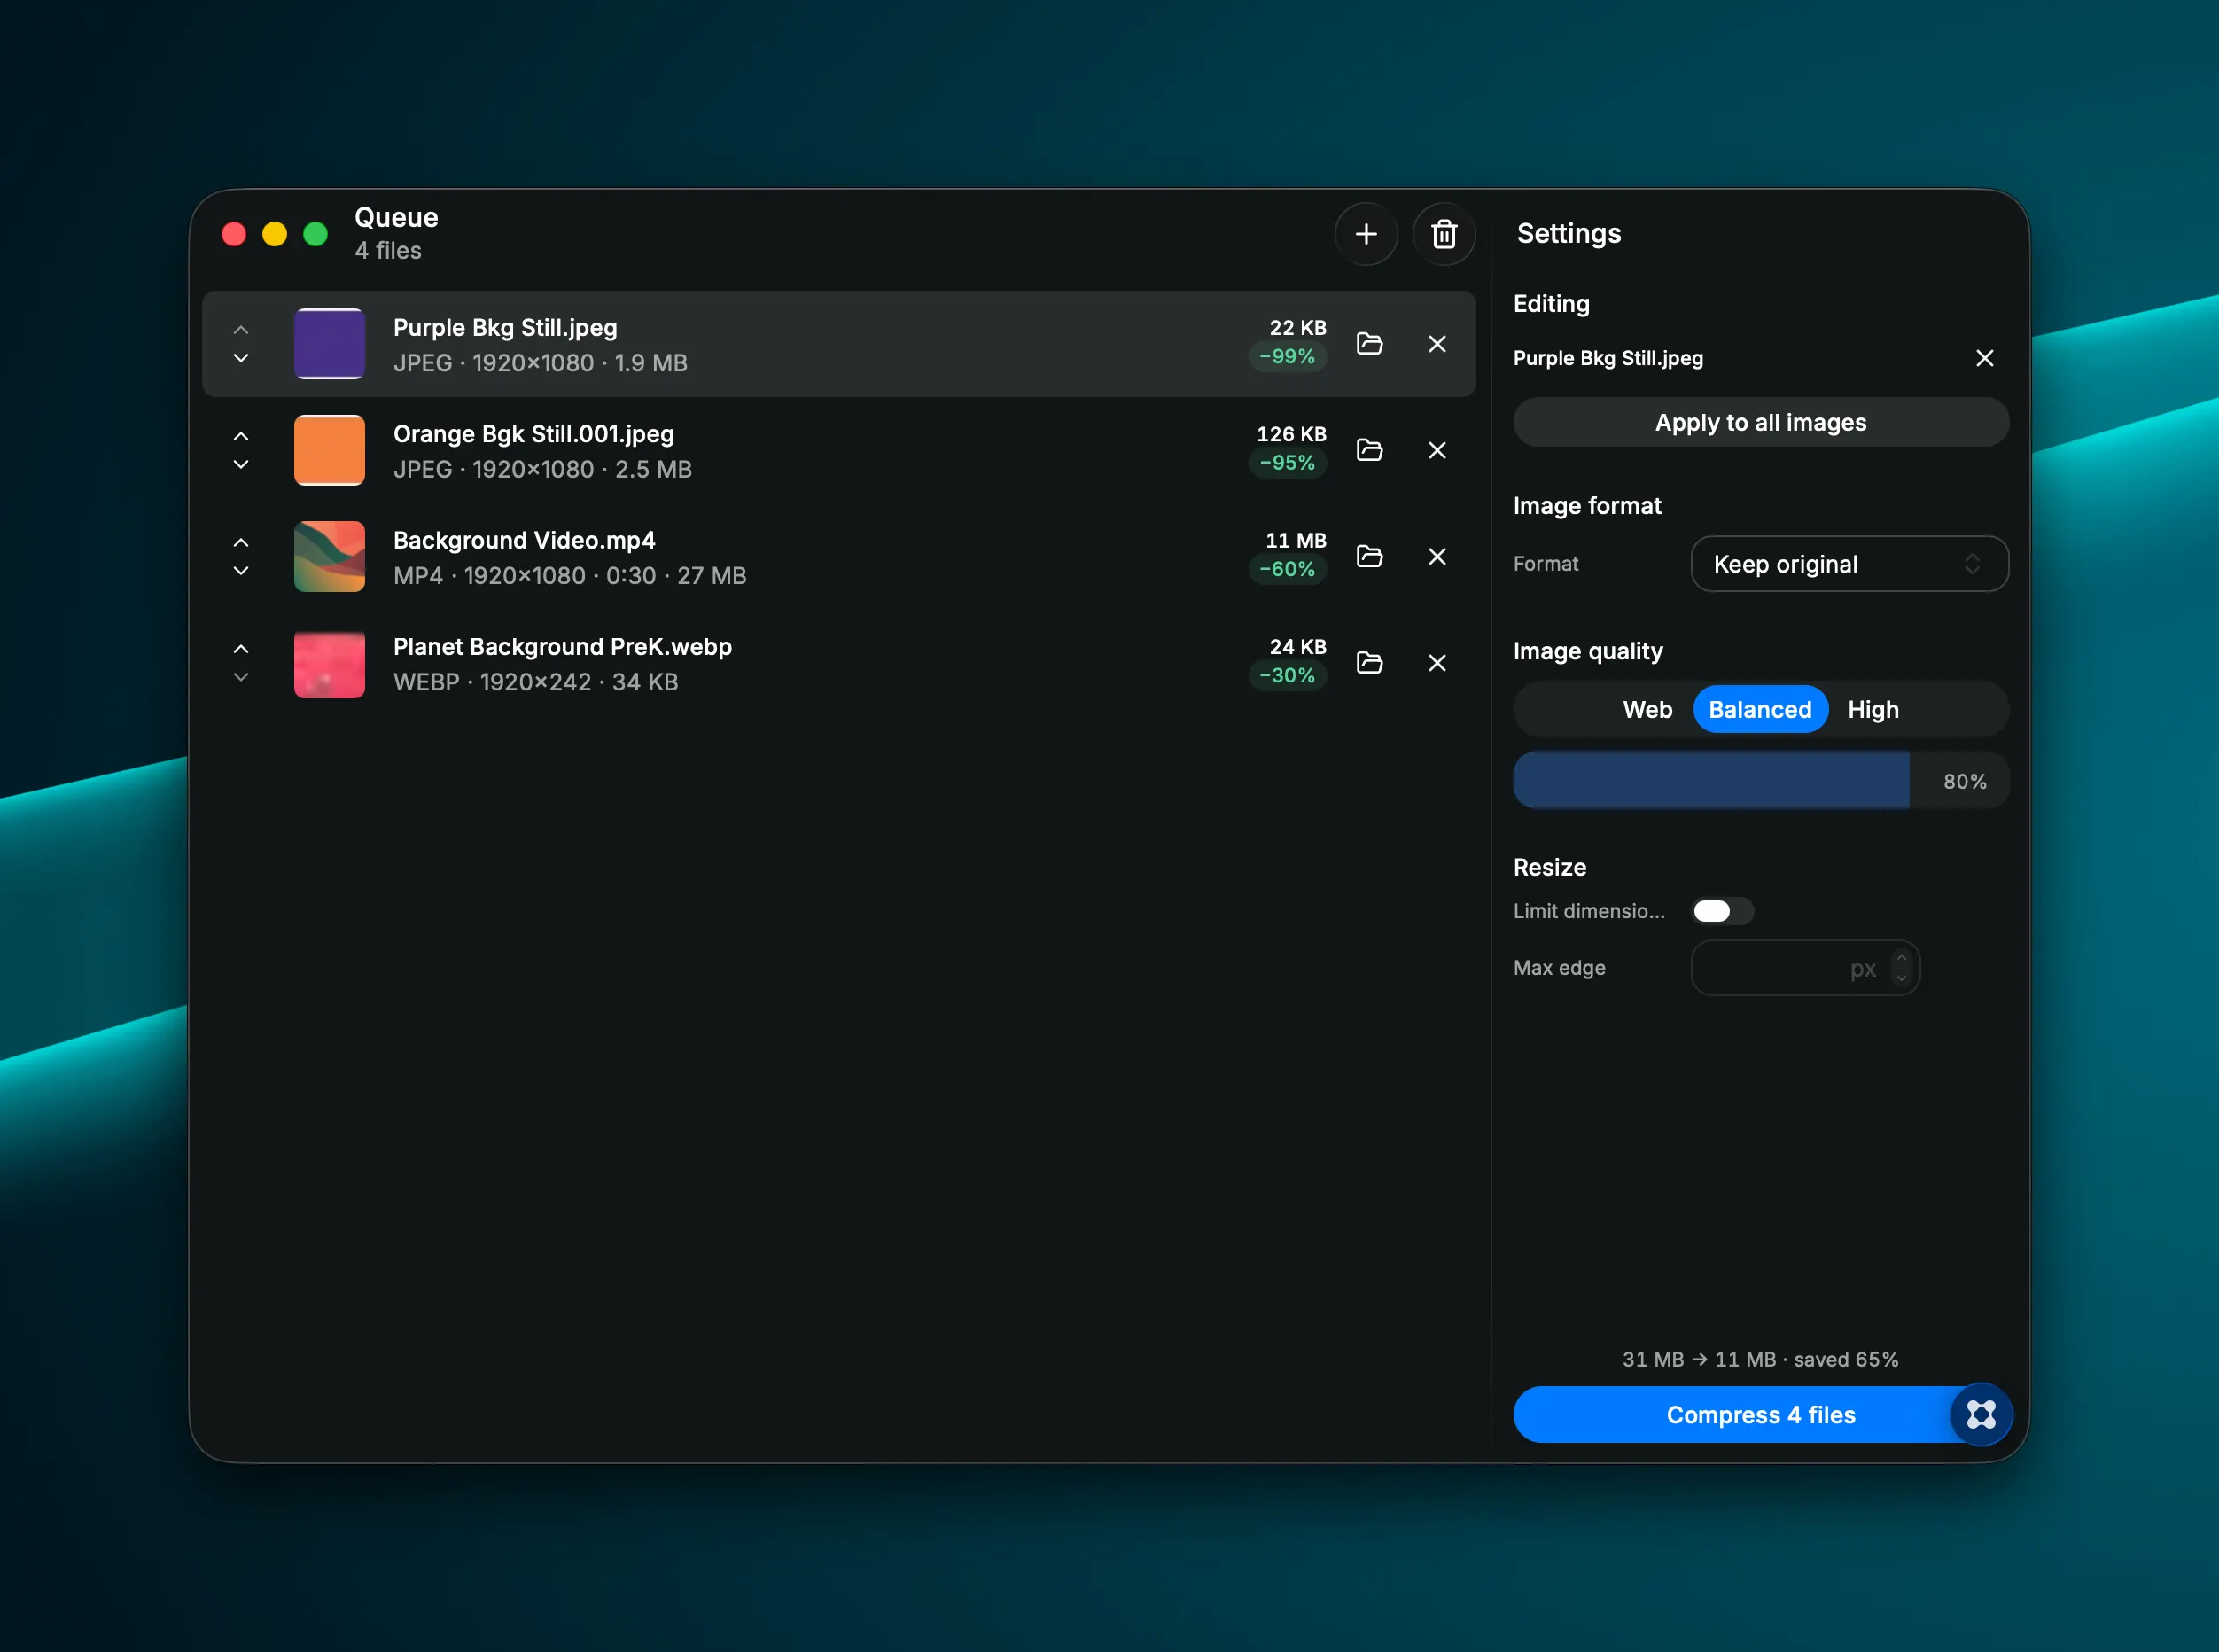Image resolution: width=2219 pixels, height=1652 pixels.
Task: Move Planet Background PreK.webp down
Action: tap(241, 677)
